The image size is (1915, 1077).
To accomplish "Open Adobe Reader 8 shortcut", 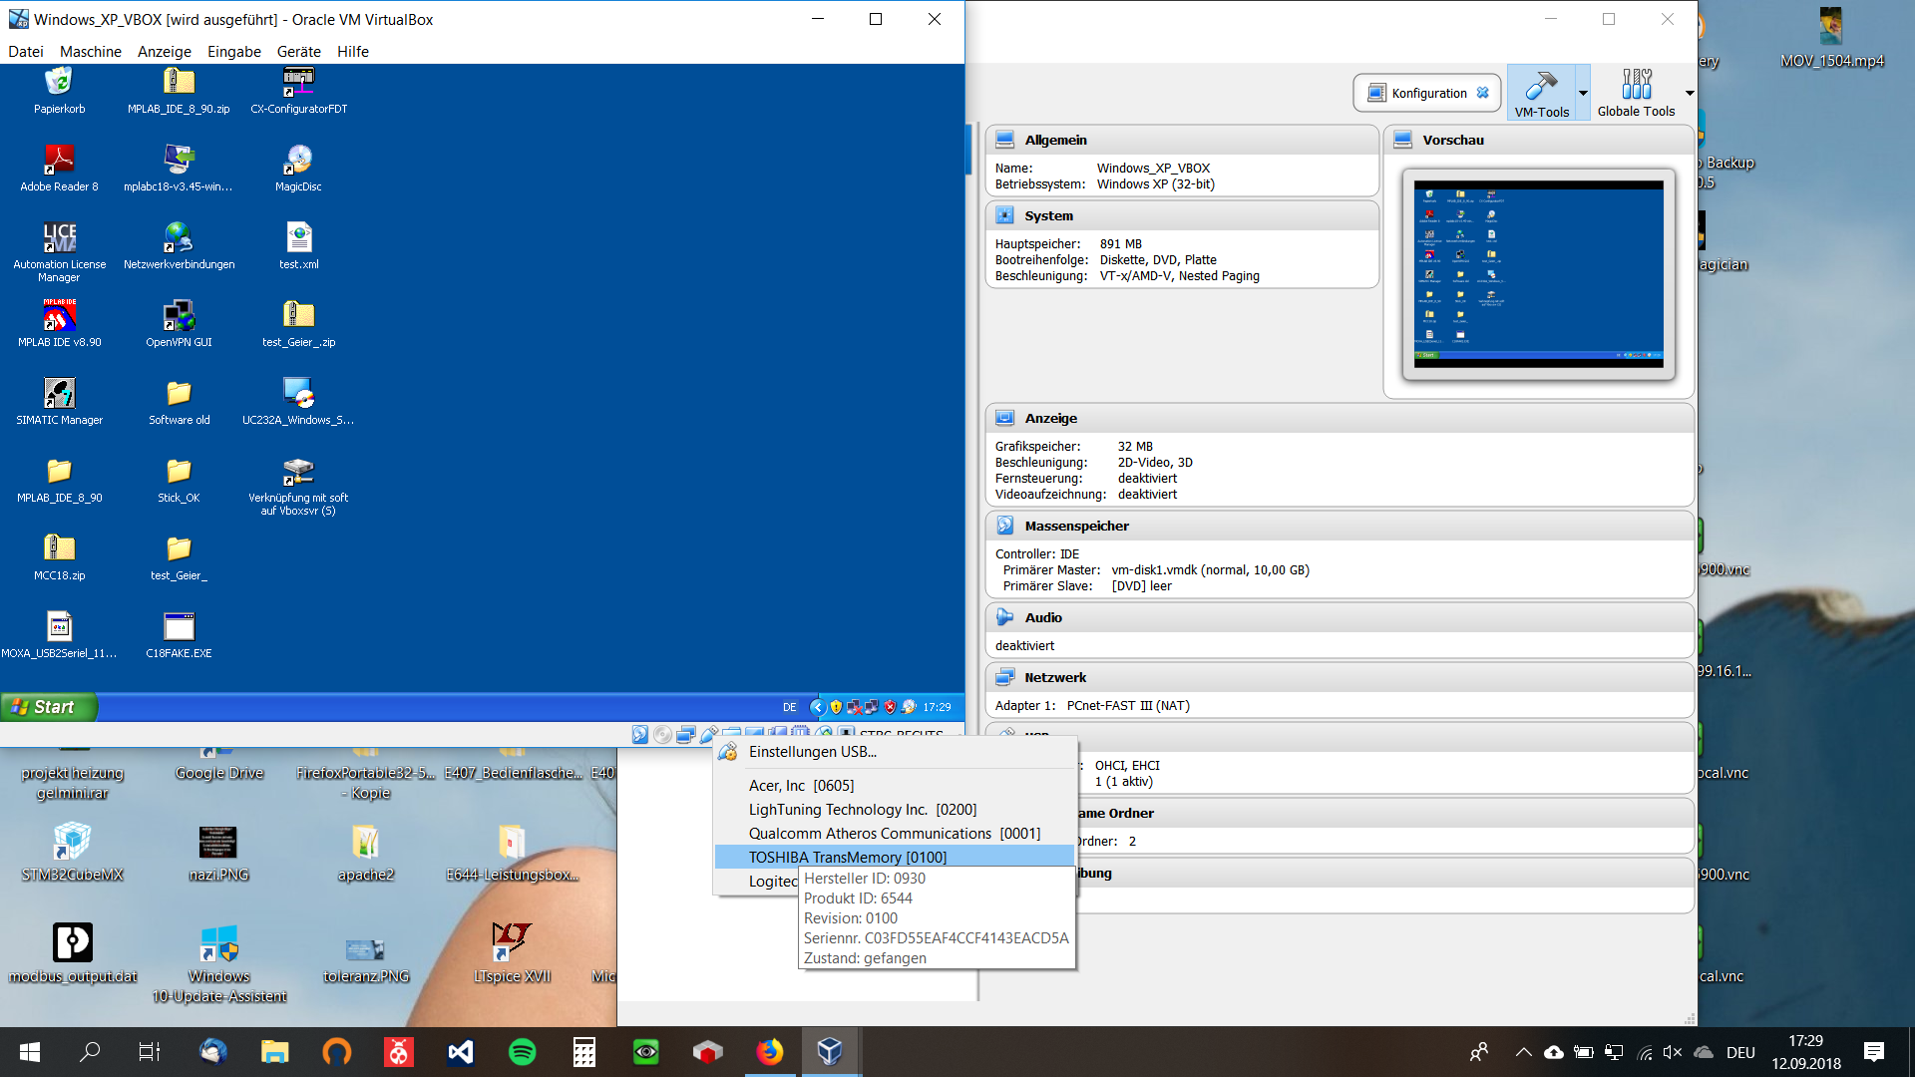I will (x=59, y=168).
